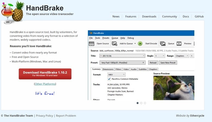This screenshot has height=122, width=212.
Task: Switch to the Subtitles tab
Action: click(143, 69)
